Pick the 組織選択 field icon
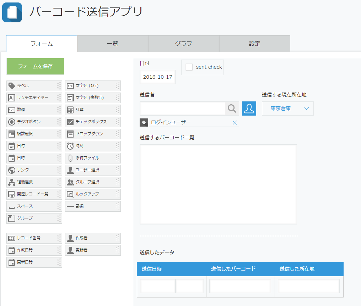The width and height of the screenshot is (361, 306). pyautogui.click(x=11, y=182)
